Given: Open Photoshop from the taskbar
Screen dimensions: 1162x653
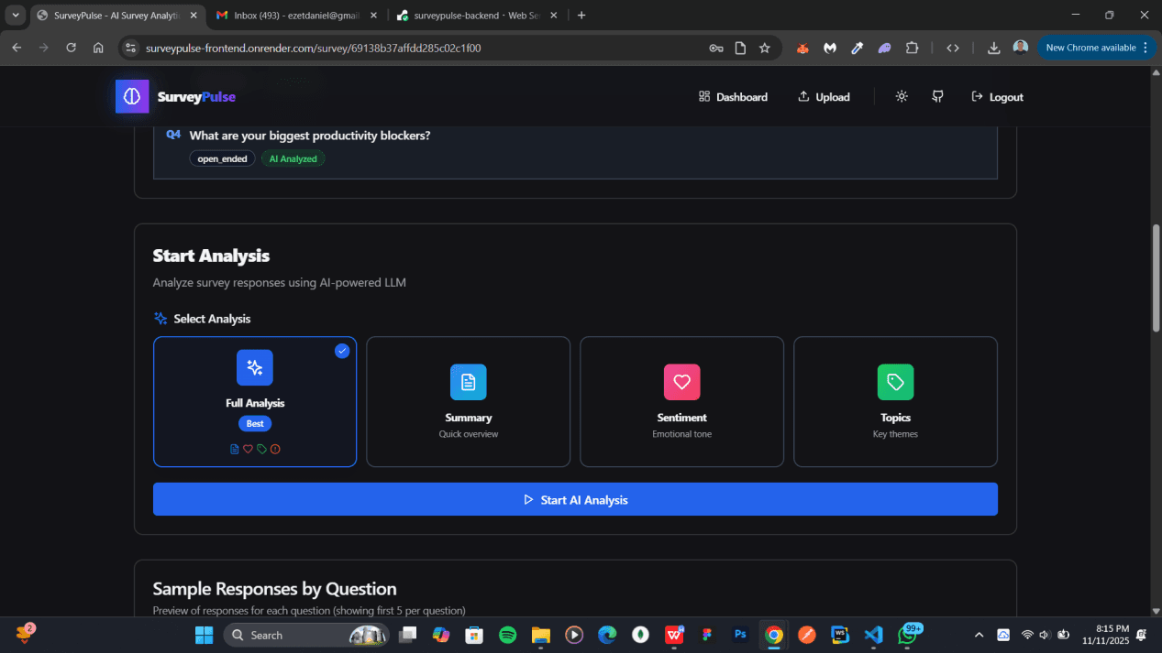Looking at the screenshot, I should click(740, 635).
